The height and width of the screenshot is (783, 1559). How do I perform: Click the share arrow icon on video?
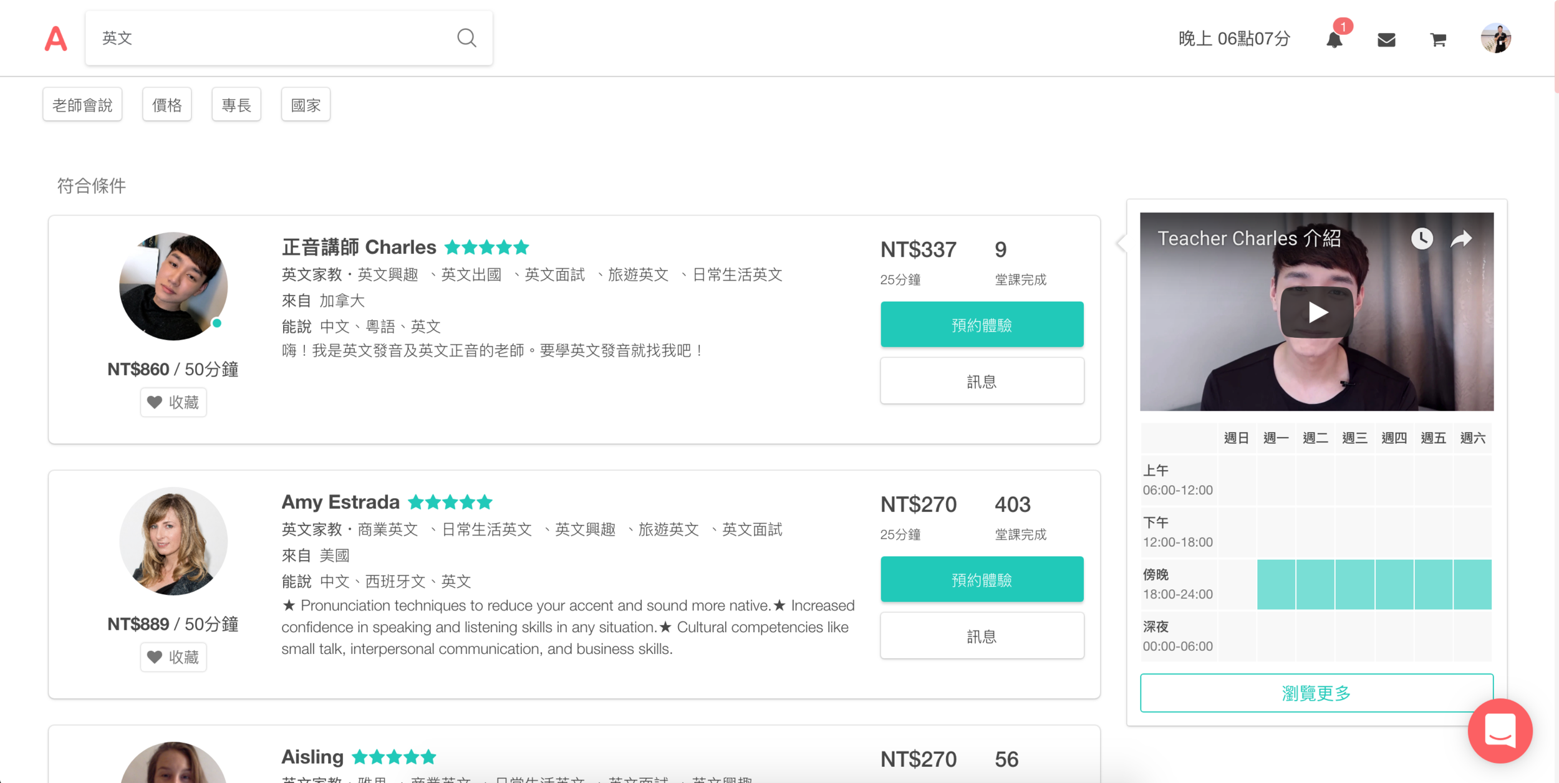[1461, 238]
